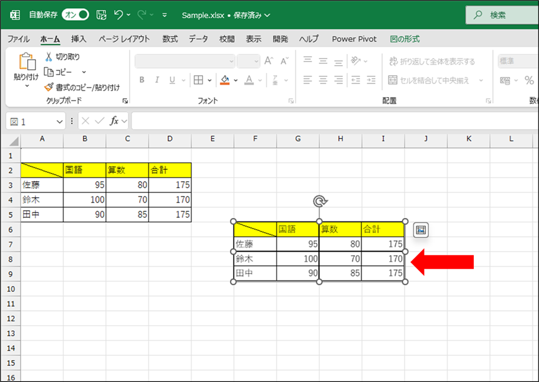
Task: Click the Save icon in title bar
Action: tap(101, 15)
